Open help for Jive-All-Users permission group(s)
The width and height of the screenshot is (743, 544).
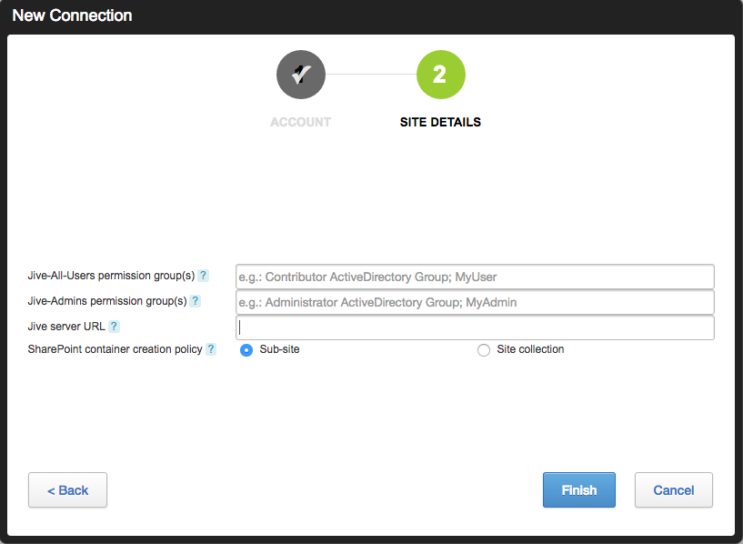click(204, 276)
